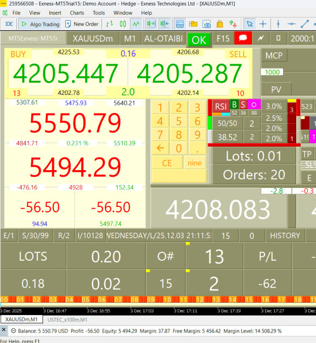Image resolution: width=316 pixels, height=343 pixels.
Task: Open the Charts menu
Action: pyautogui.click(x=77, y=13)
